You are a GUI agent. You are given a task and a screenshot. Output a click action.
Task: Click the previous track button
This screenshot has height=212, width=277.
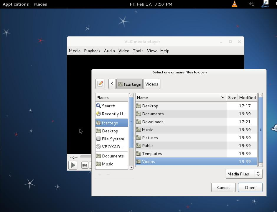pos(85,165)
